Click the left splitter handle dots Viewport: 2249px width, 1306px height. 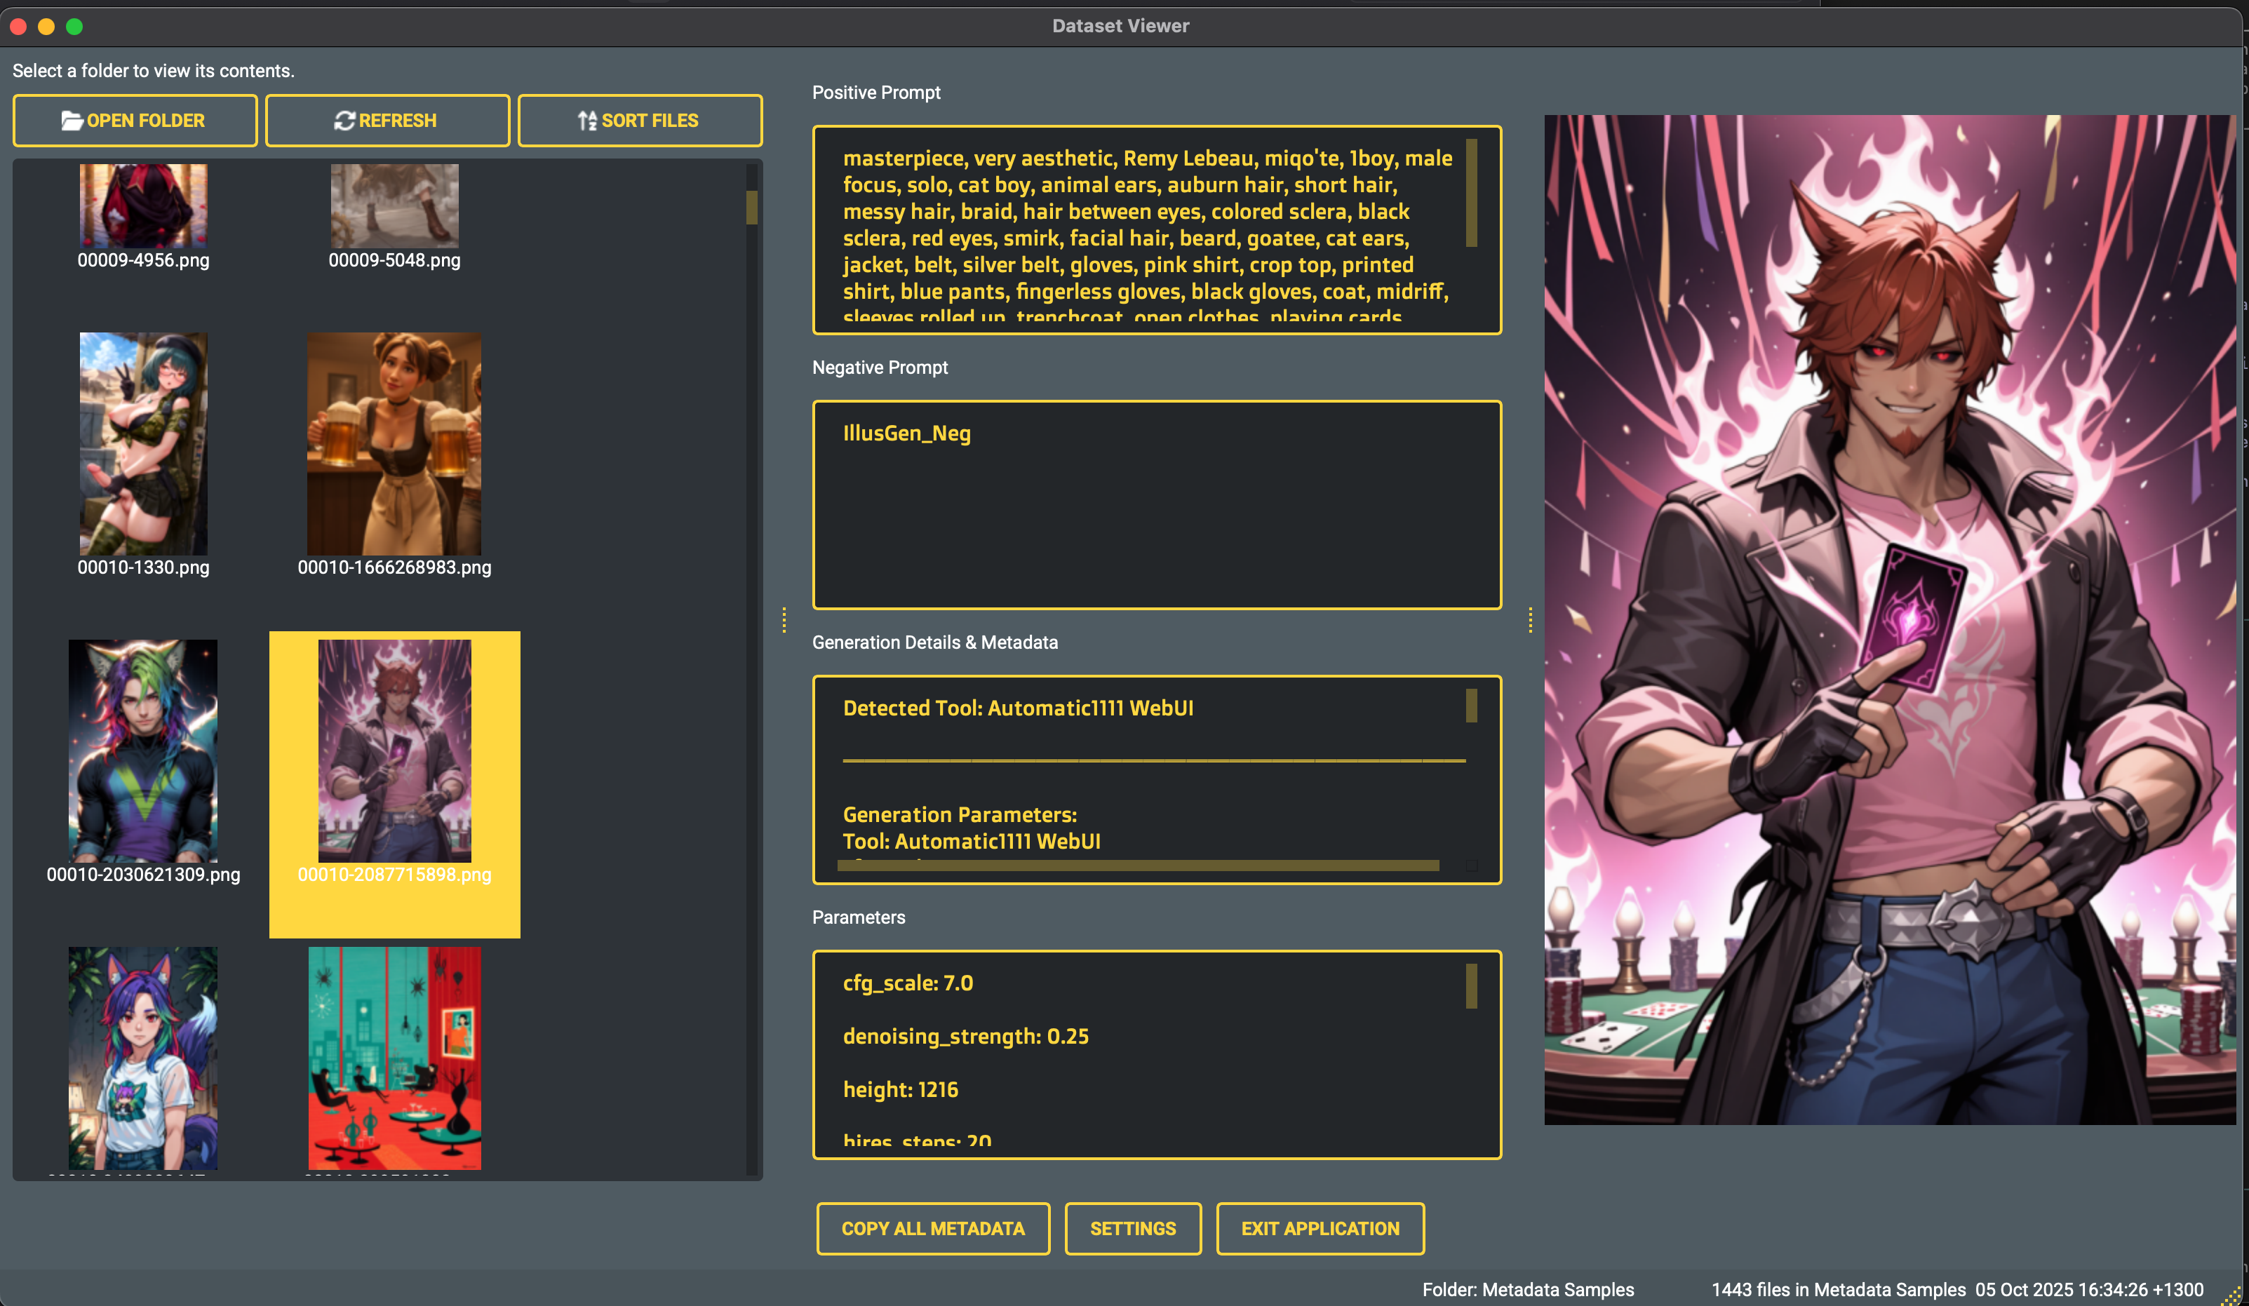point(784,620)
